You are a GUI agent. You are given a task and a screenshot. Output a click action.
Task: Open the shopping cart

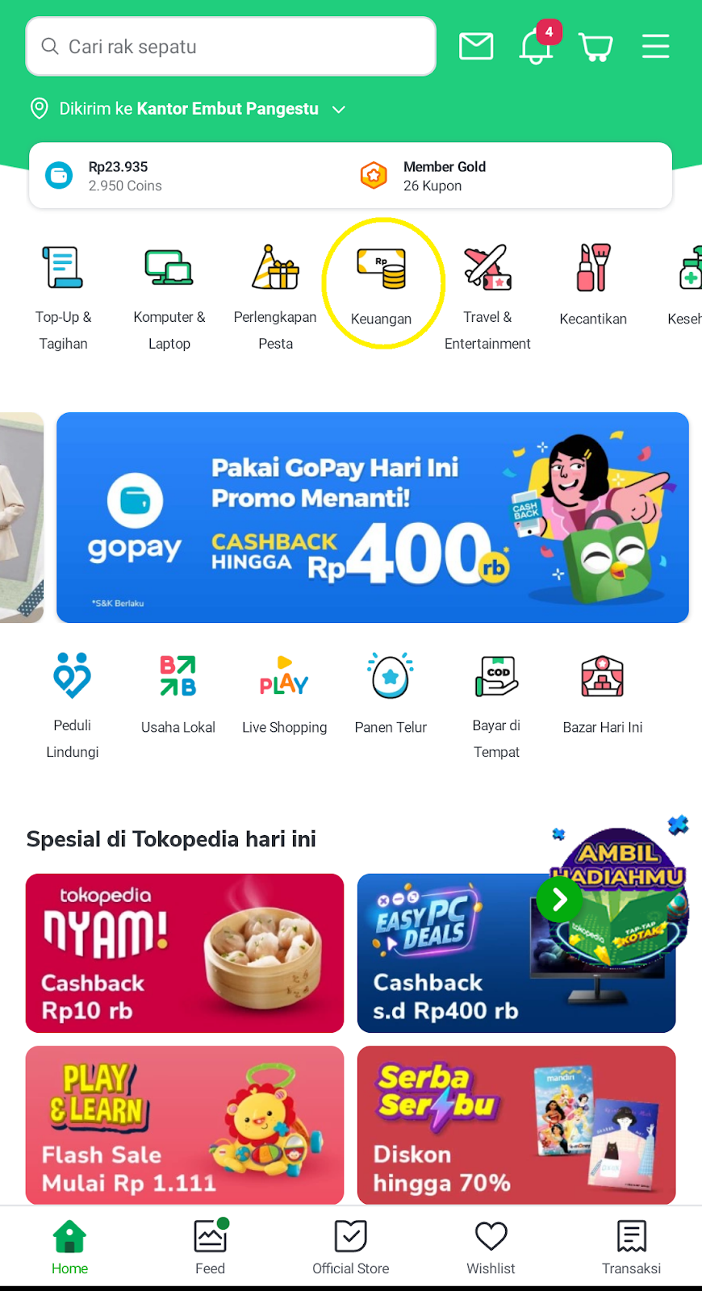point(596,48)
